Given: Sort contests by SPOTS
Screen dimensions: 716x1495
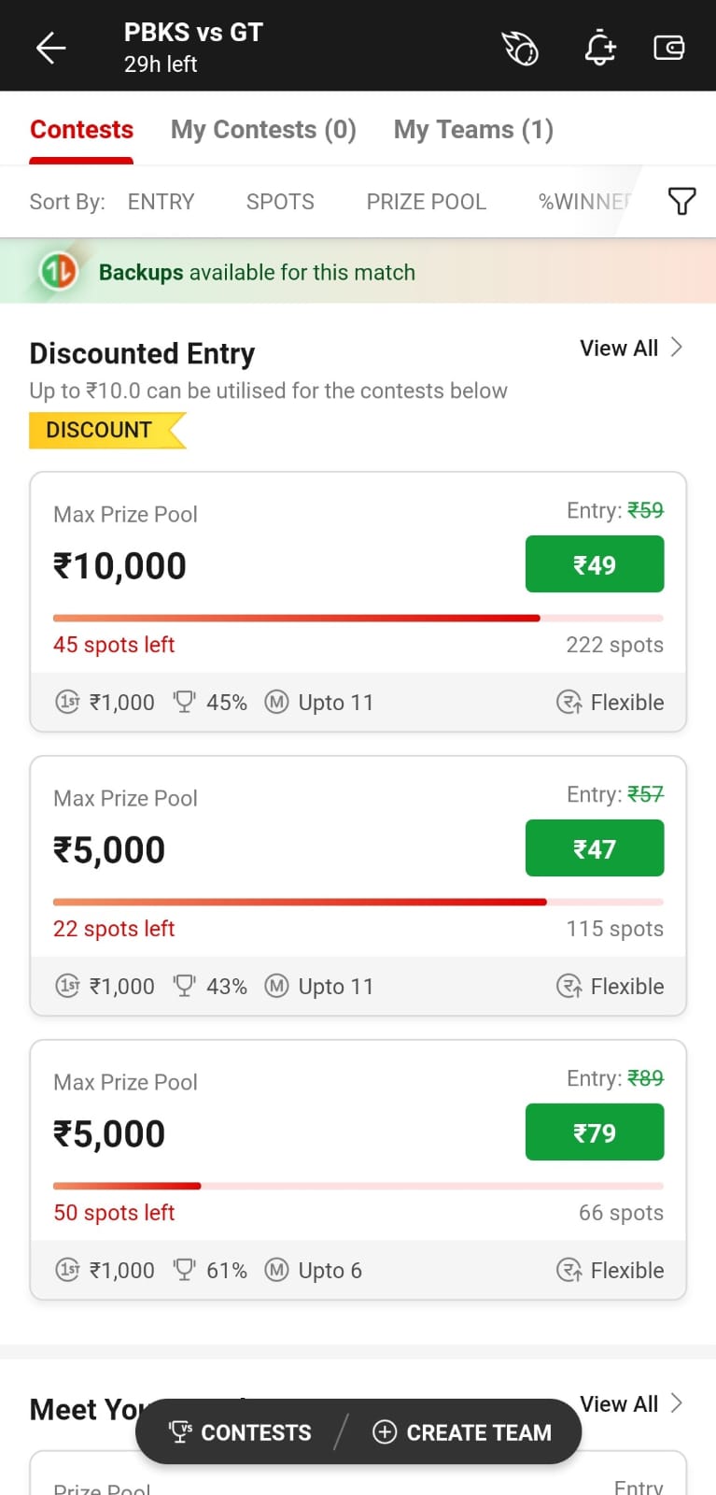Looking at the screenshot, I should pos(280,202).
